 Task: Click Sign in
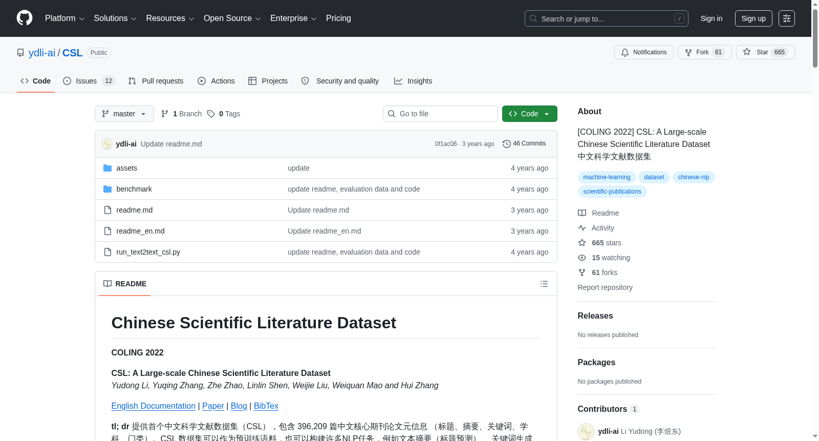712,18
